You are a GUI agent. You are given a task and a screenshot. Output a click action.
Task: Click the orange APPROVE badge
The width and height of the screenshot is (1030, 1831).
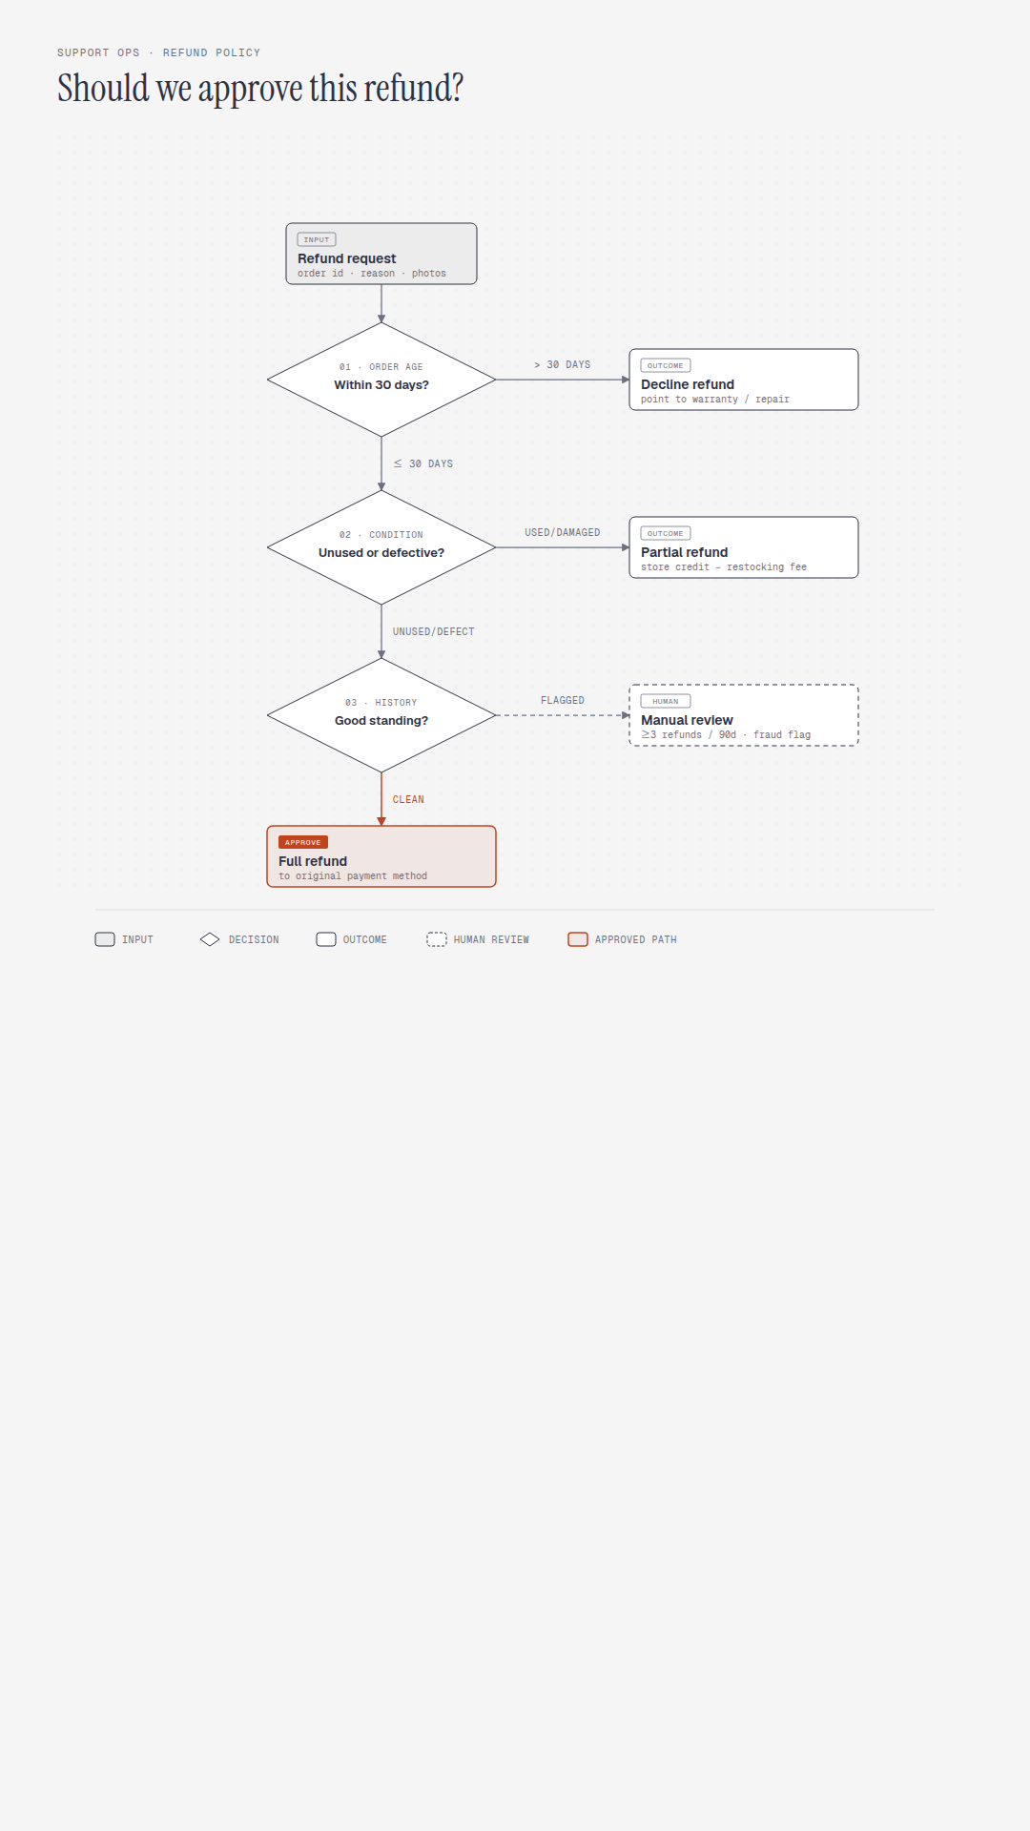[303, 842]
